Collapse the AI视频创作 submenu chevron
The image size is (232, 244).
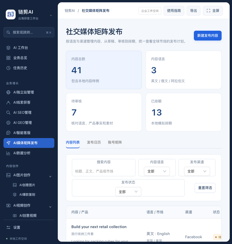[x=50, y=207]
